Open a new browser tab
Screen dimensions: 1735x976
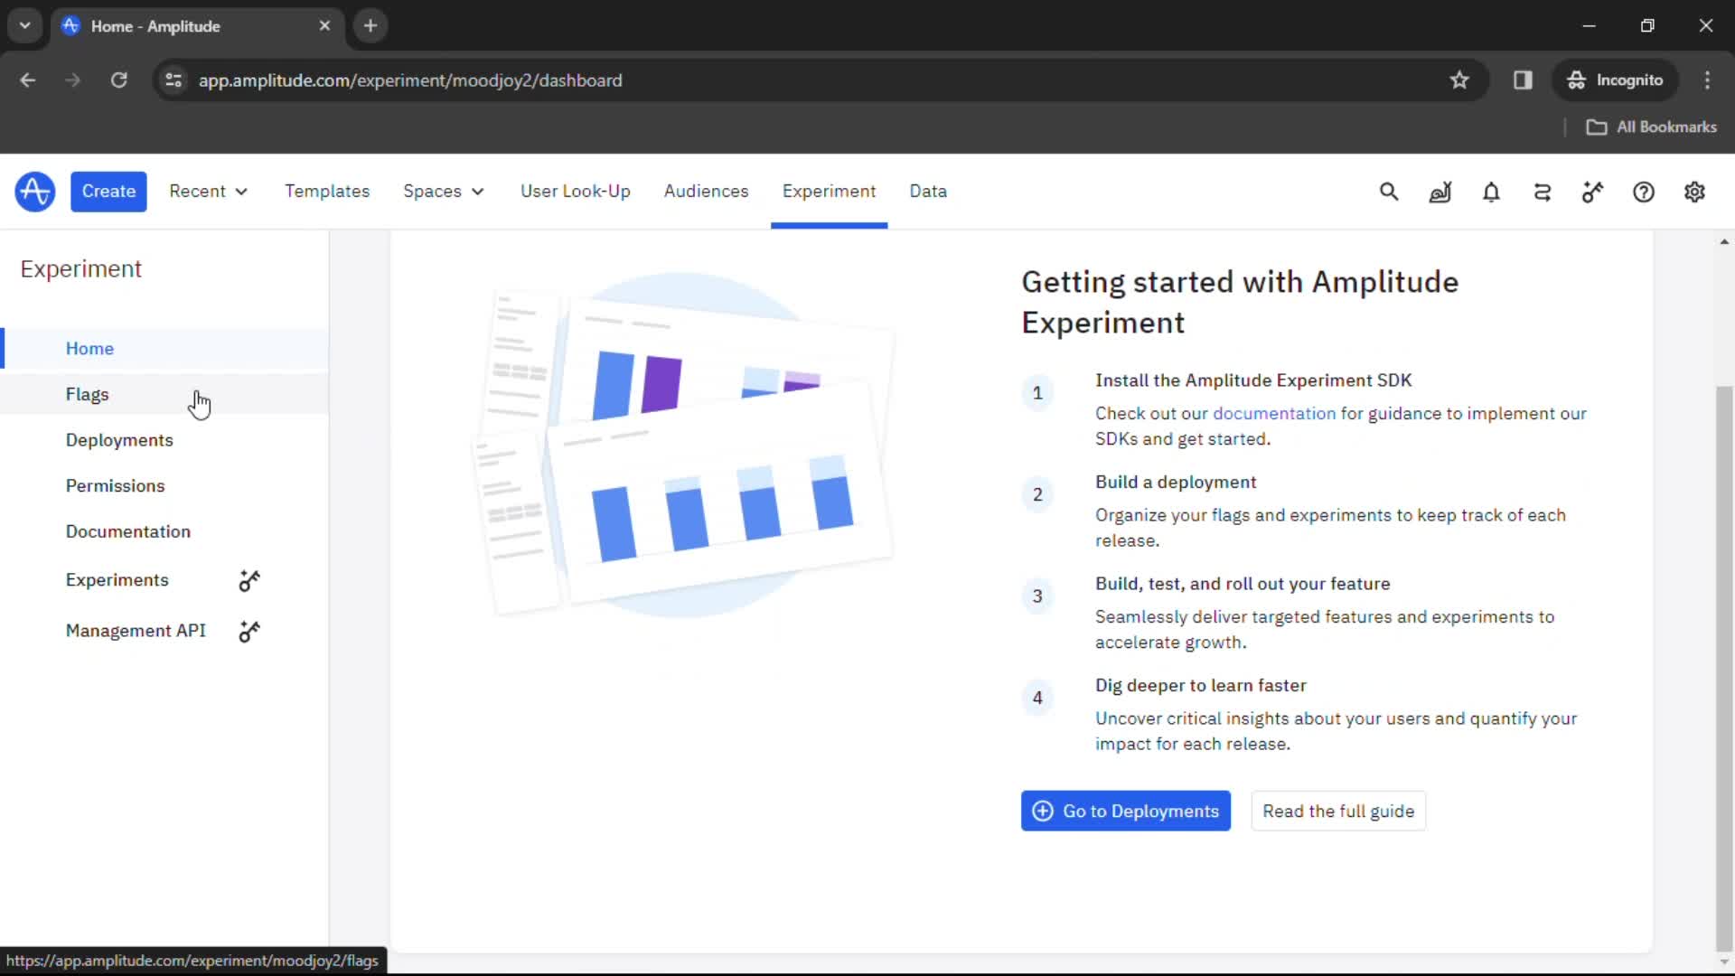tap(370, 26)
